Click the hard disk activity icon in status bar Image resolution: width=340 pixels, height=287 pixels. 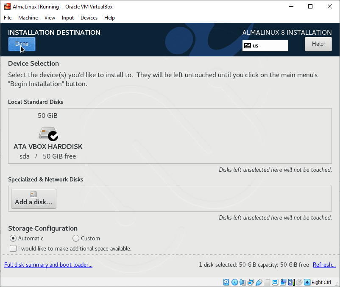point(226,282)
